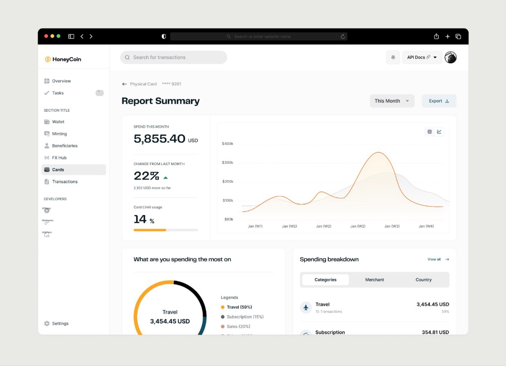506x366 pixels.
Task: Open a new browser tab with plus
Action: click(448, 36)
